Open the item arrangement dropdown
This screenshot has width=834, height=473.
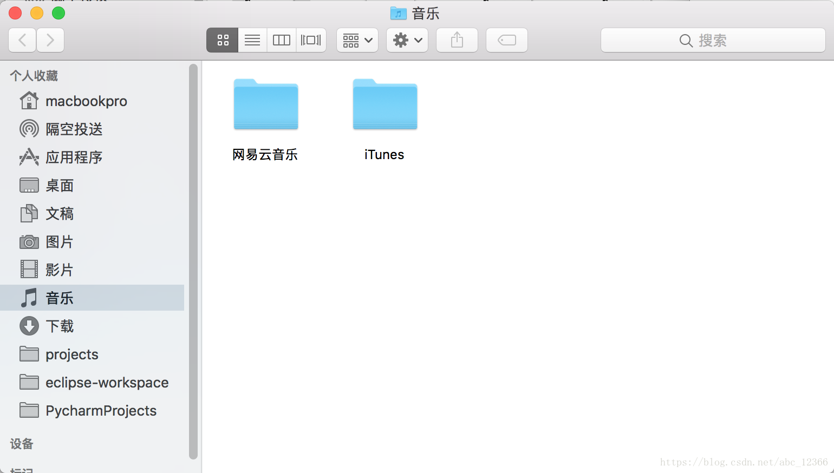357,40
